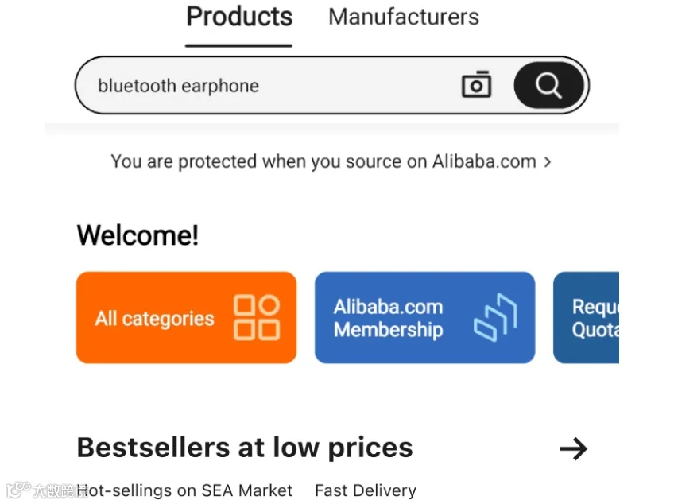Click the All categories grid icon
The image size is (674, 504).
coord(257,317)
